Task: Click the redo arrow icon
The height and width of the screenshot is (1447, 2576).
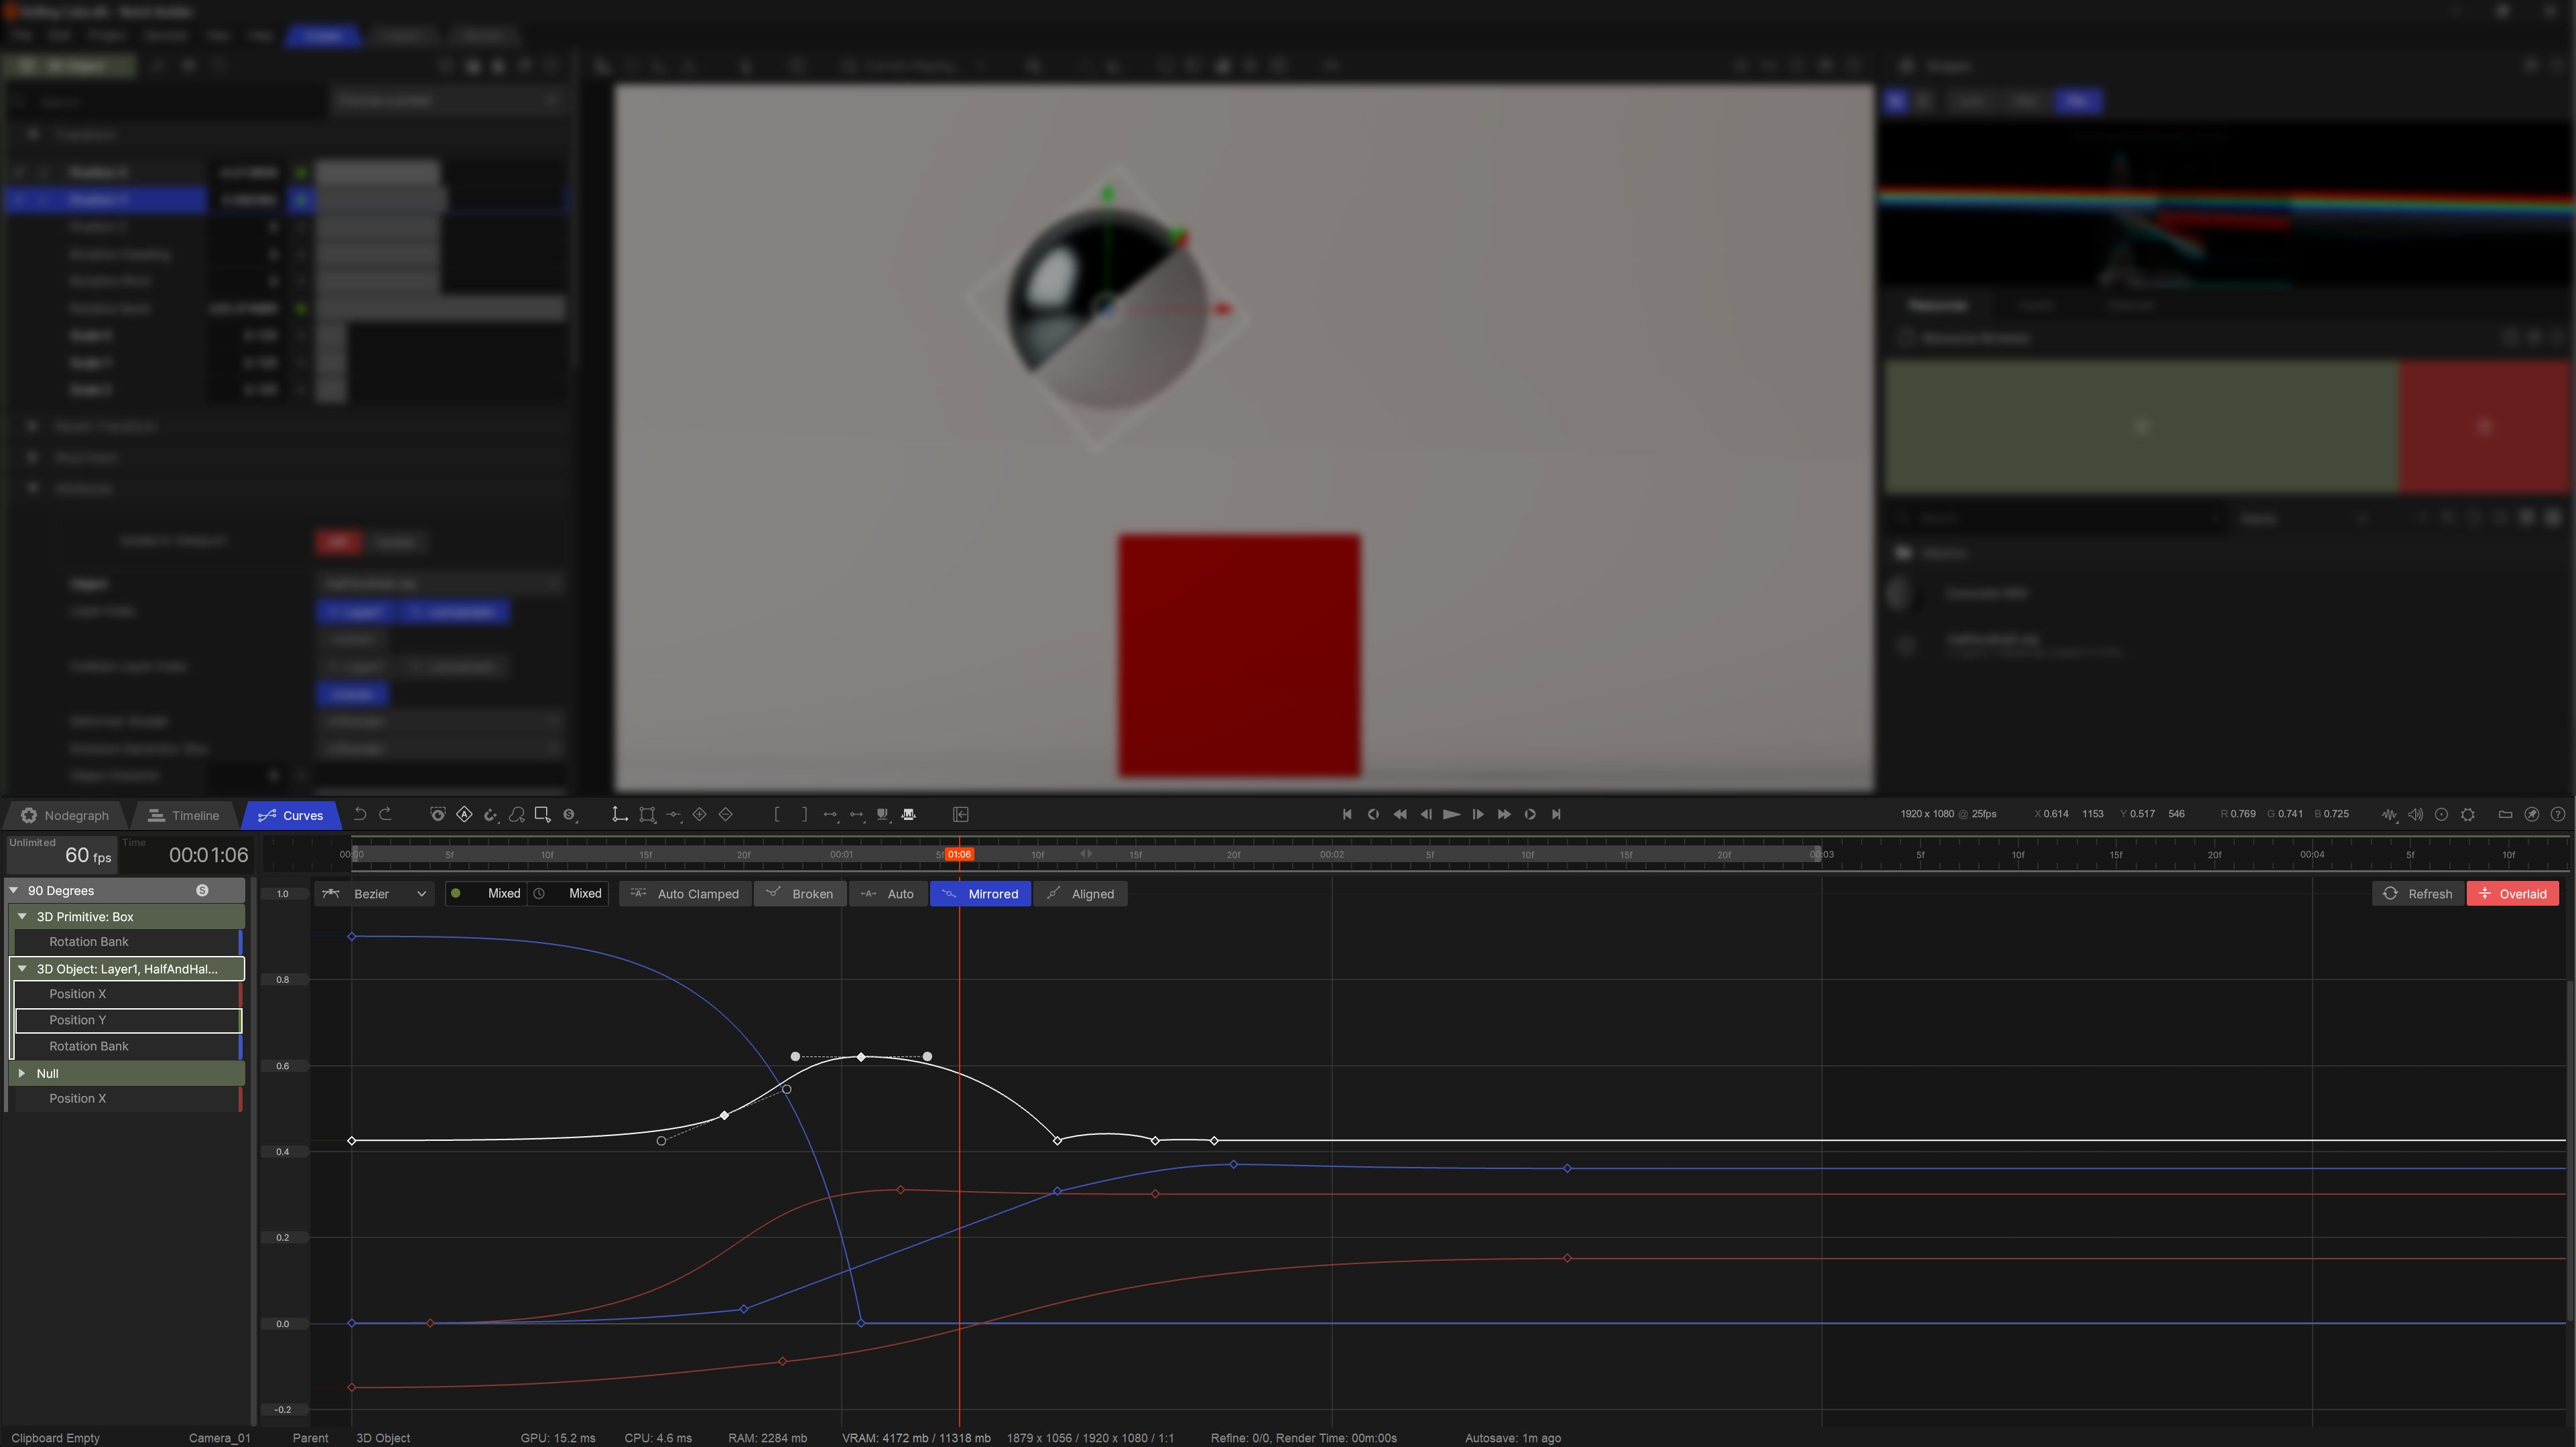Action: point(386,814)
